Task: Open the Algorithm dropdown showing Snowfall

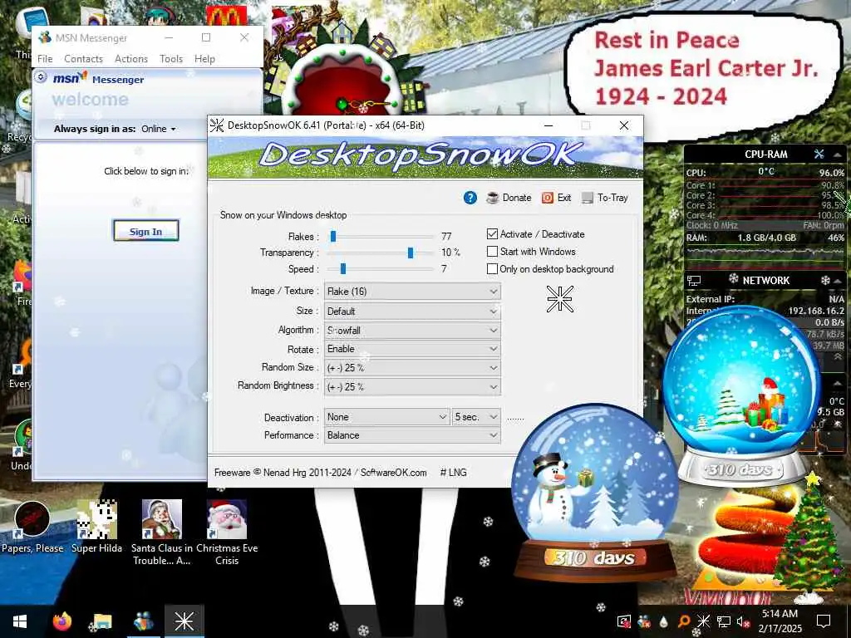Action: point(412,331)
